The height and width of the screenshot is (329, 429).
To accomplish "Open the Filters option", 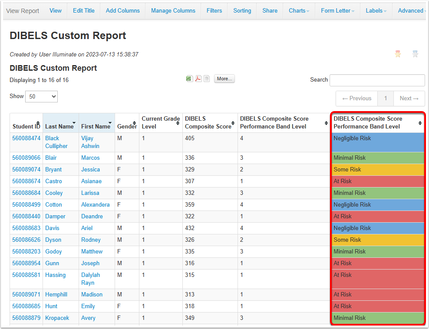I will pyautogui.click(x=214, y=11).
